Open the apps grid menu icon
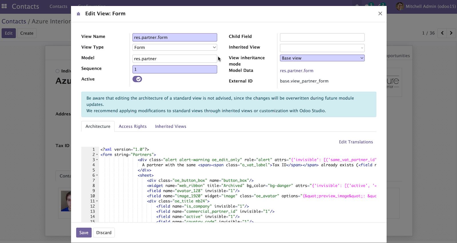The width and height of the screenshot is (457, 243). pos(4,6)
